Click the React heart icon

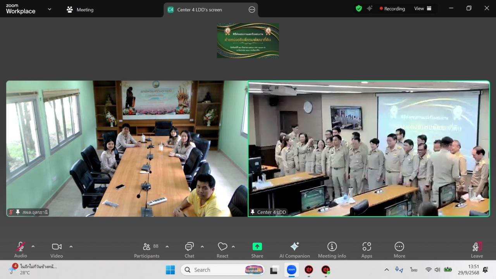point(222,250)
